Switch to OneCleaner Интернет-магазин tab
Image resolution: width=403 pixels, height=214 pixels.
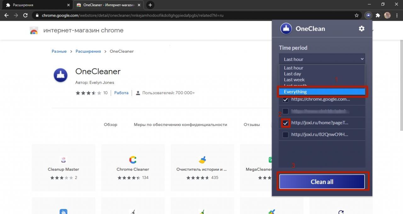click(109, 5)
